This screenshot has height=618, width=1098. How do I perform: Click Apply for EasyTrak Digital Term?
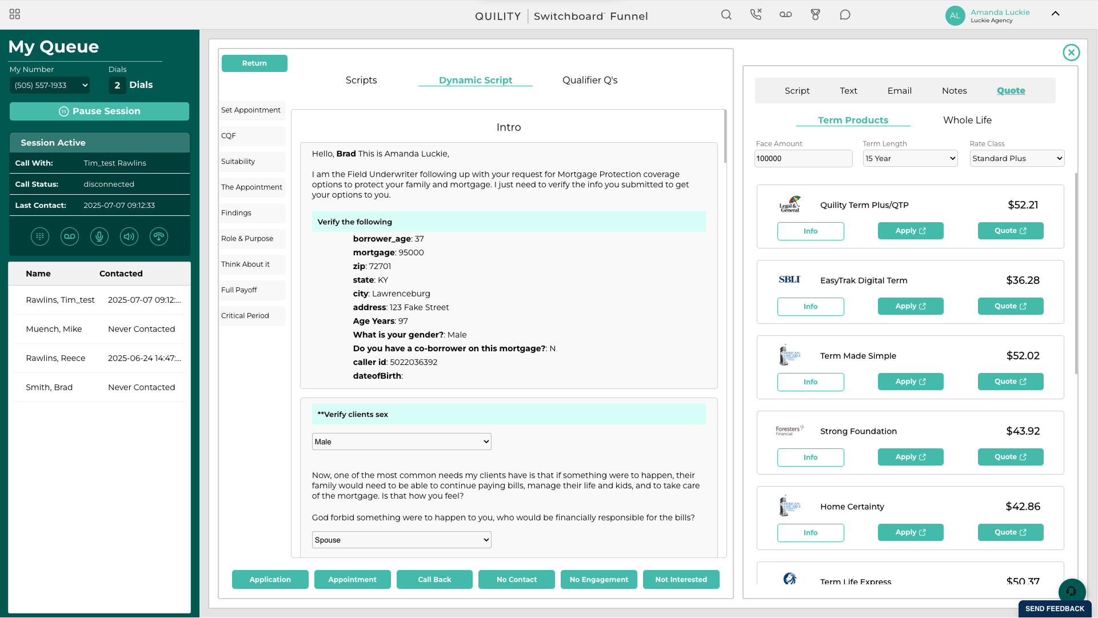(911, 307)
